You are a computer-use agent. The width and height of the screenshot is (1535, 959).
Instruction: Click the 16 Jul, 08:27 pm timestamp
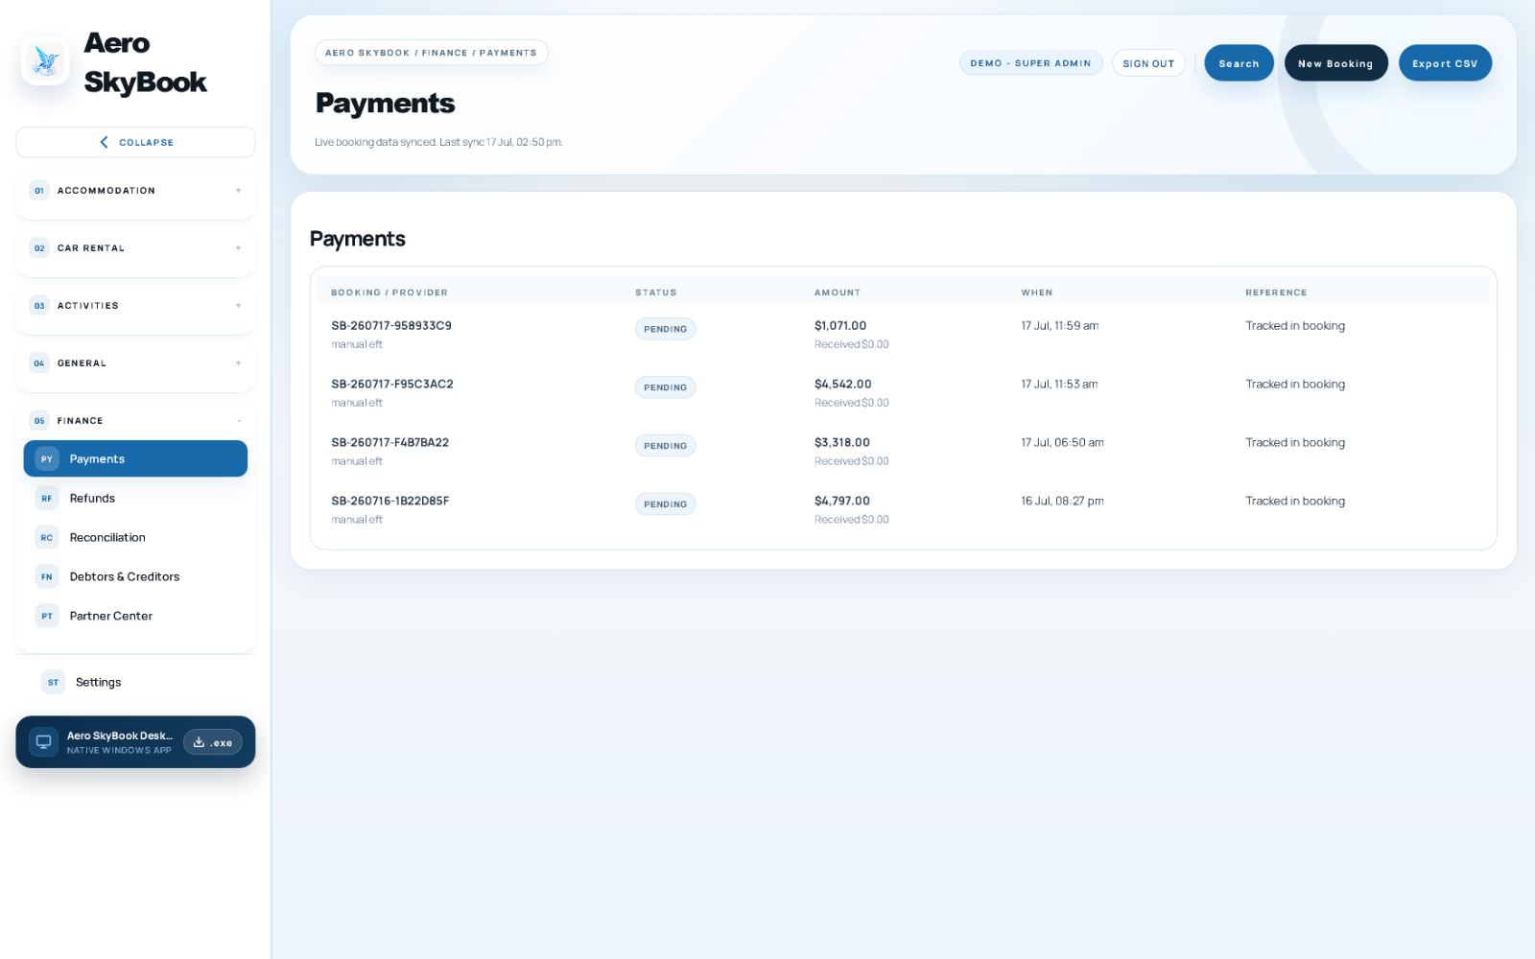point(1062,502)
